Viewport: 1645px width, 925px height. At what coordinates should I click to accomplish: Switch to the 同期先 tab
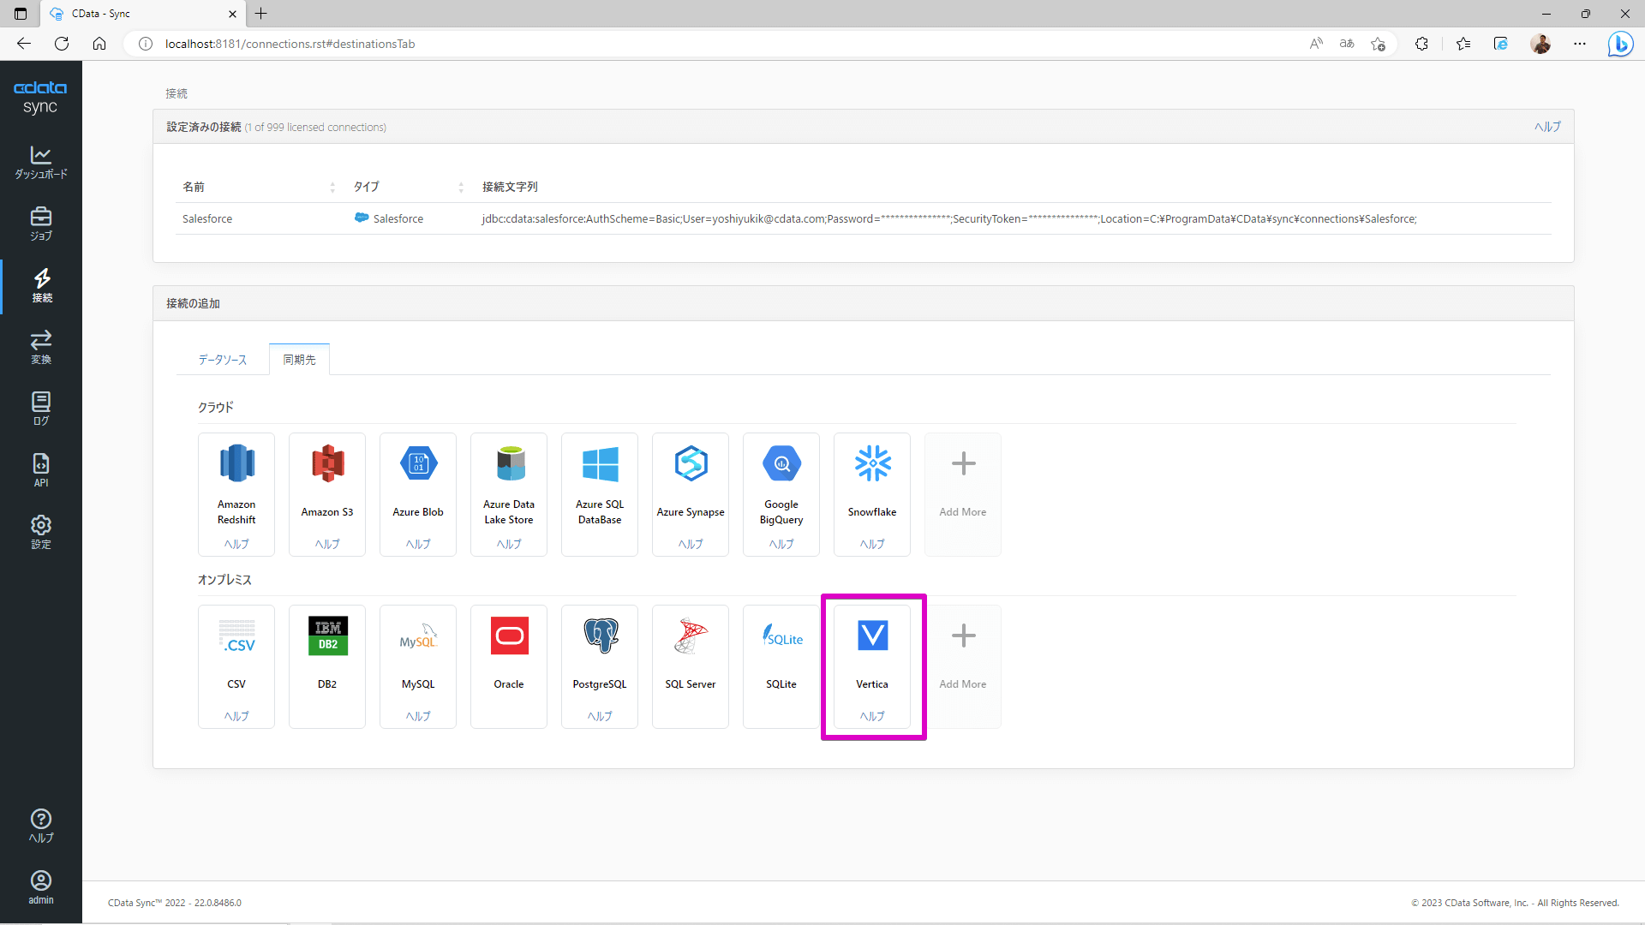tap(299, 360)
